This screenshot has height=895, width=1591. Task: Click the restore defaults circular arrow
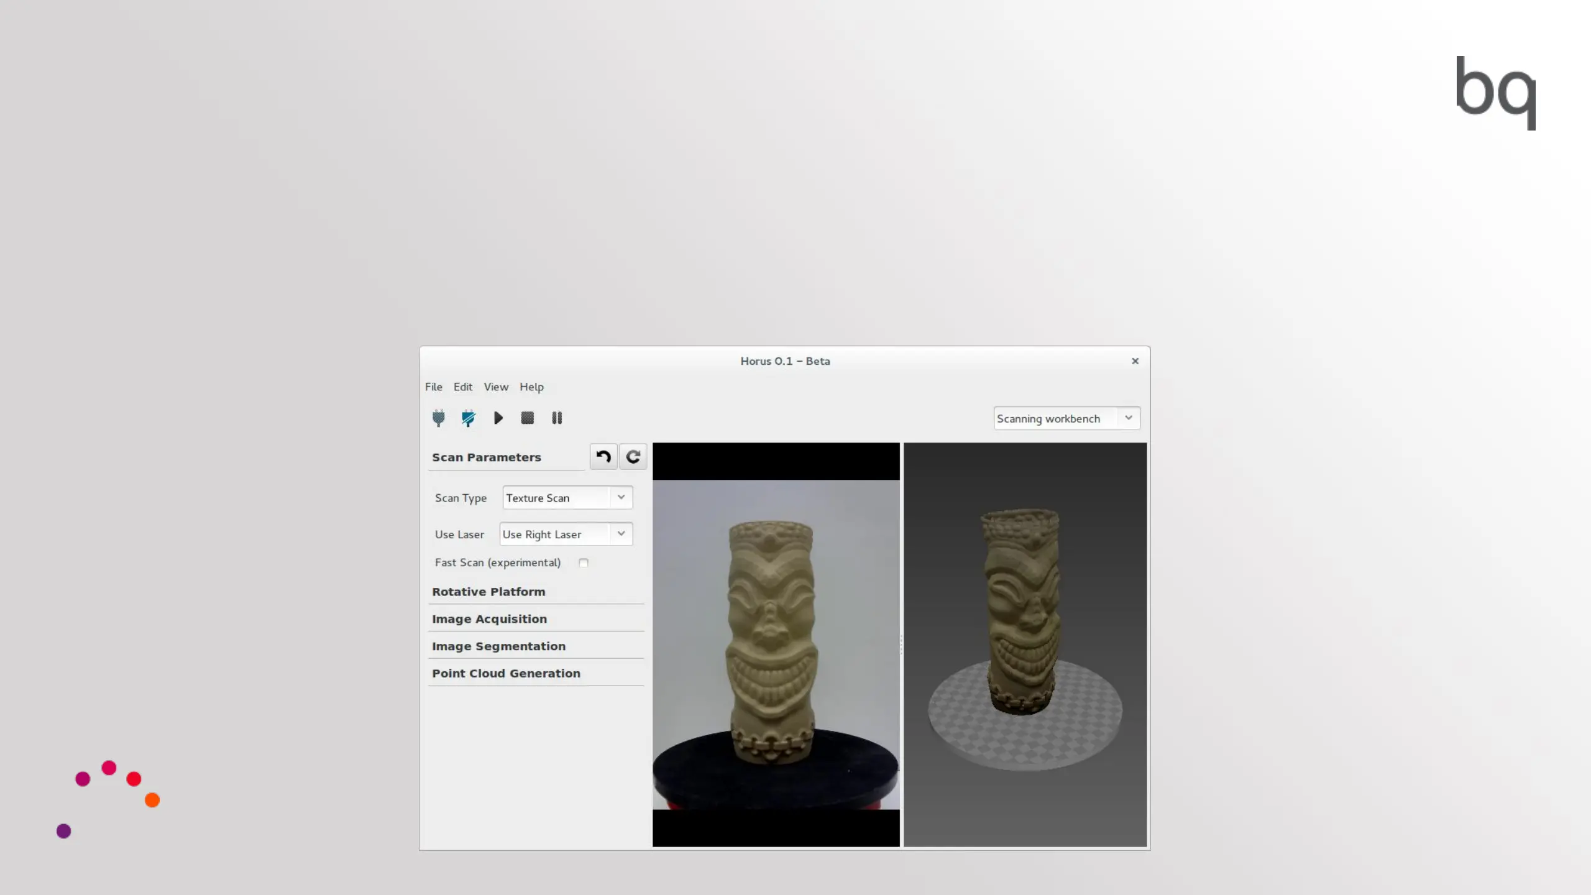(x=633, y=457)
